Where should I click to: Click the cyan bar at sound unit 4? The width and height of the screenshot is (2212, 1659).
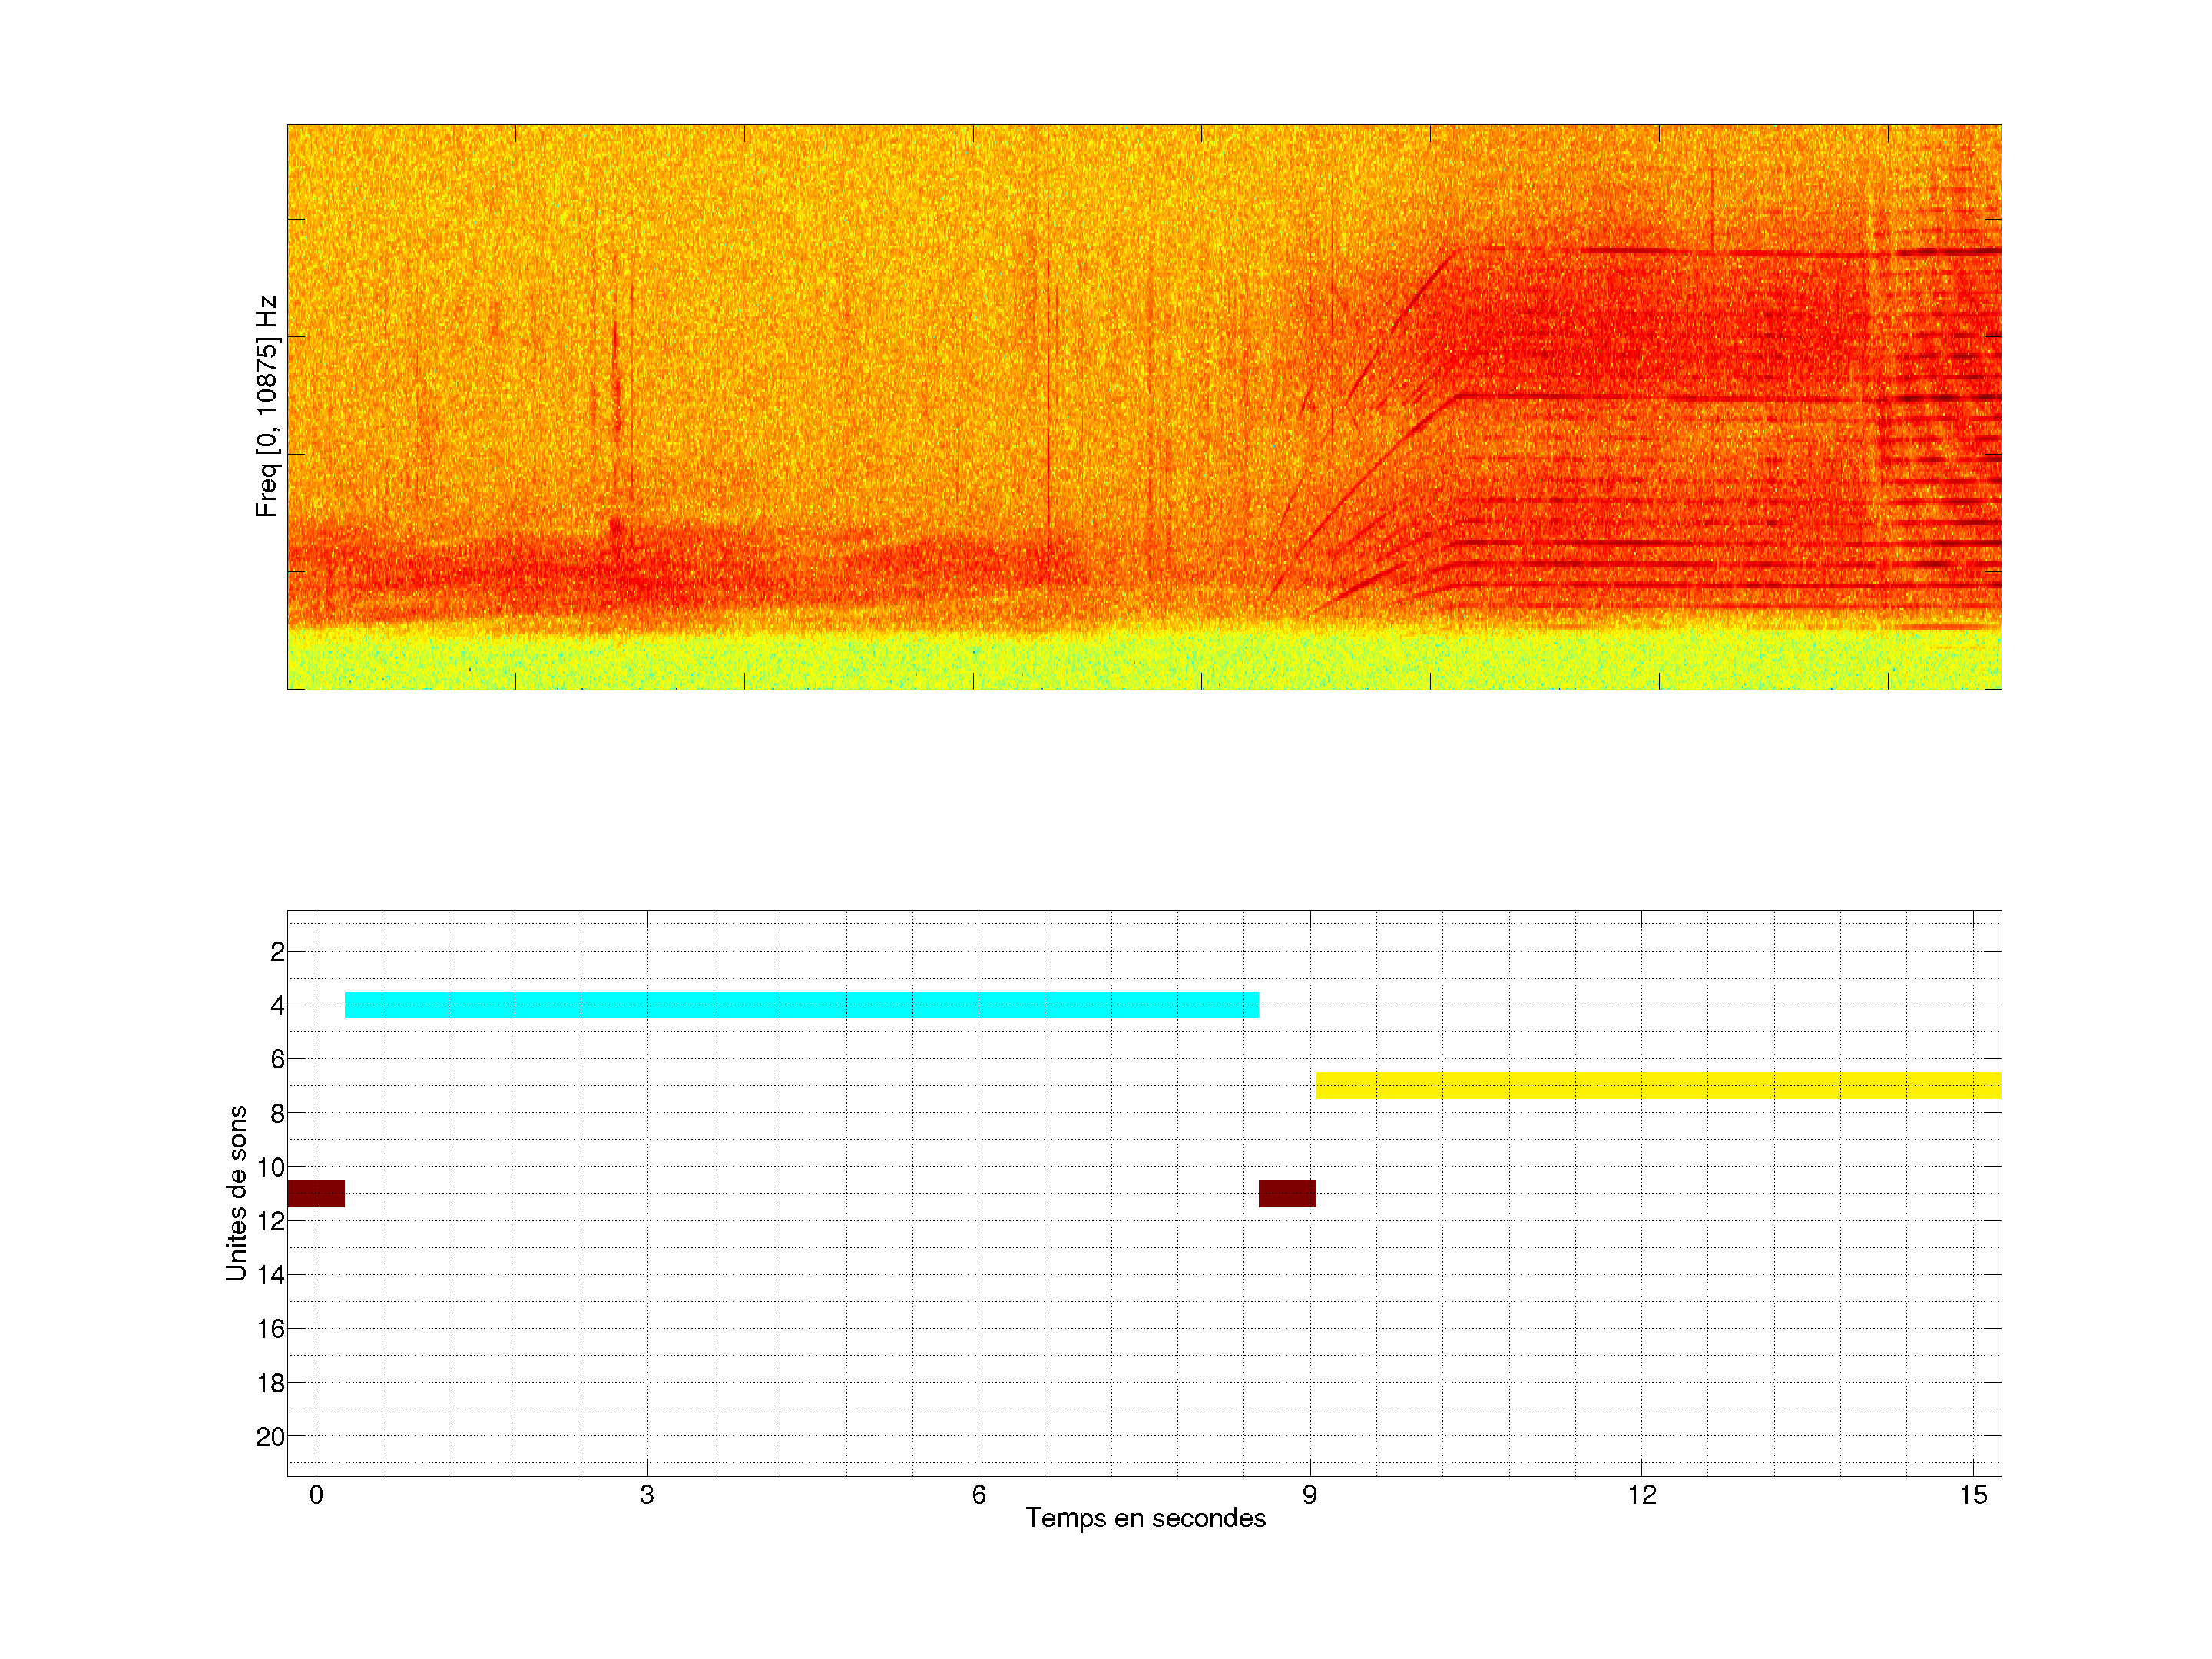click(x=801, y=1005)
